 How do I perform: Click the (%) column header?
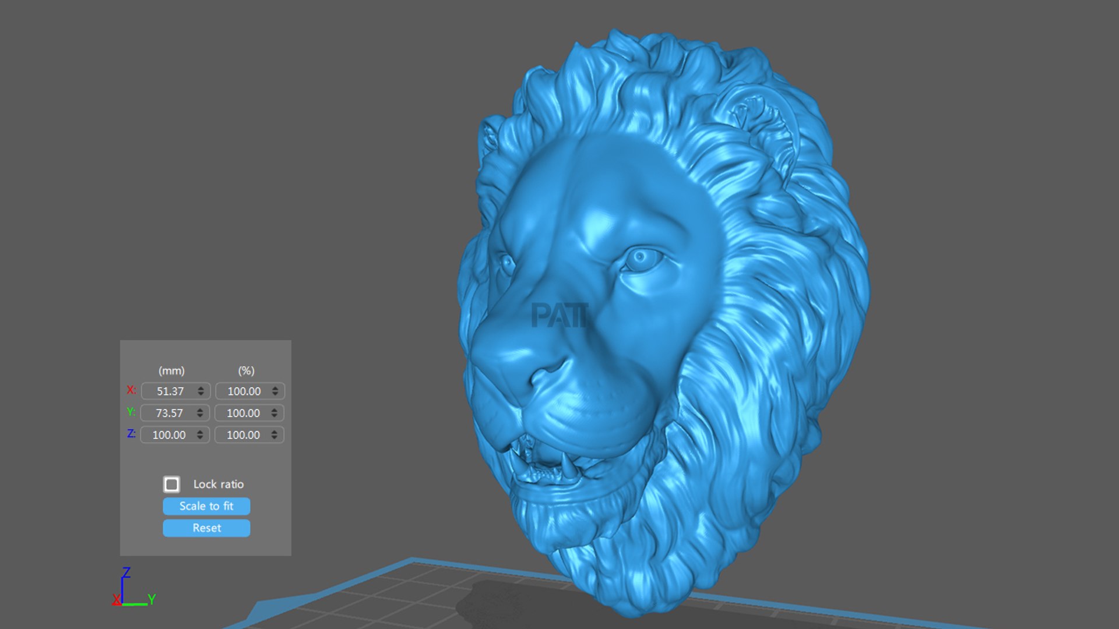pos(246,370)
